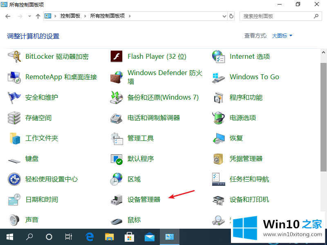The height and width of the screenshot is (245, 327).
Task: Open the 声音 speaker icon
Action: (x=14, y=220)
